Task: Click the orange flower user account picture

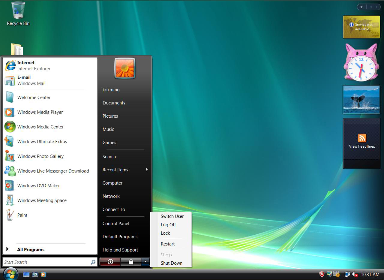Action: point(125,68)
